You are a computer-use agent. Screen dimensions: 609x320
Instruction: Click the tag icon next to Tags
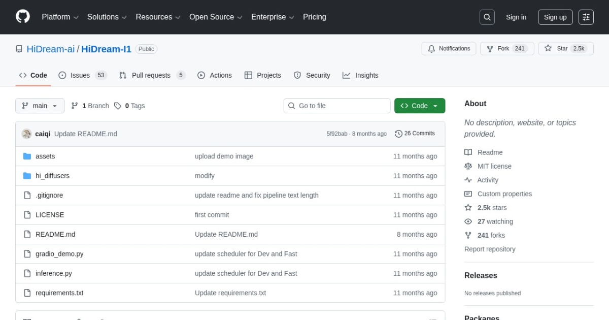118,106
